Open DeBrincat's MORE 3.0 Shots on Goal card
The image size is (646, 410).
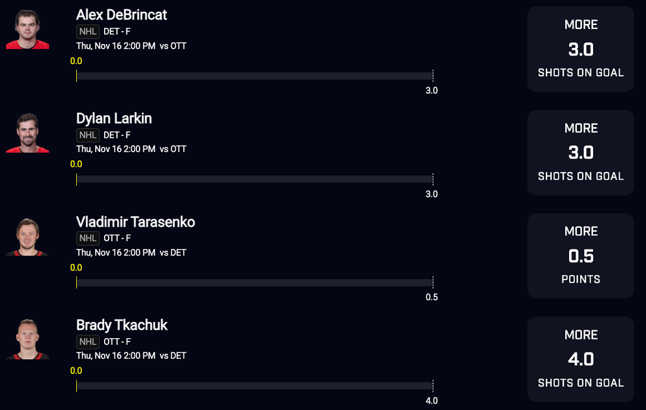581,49
